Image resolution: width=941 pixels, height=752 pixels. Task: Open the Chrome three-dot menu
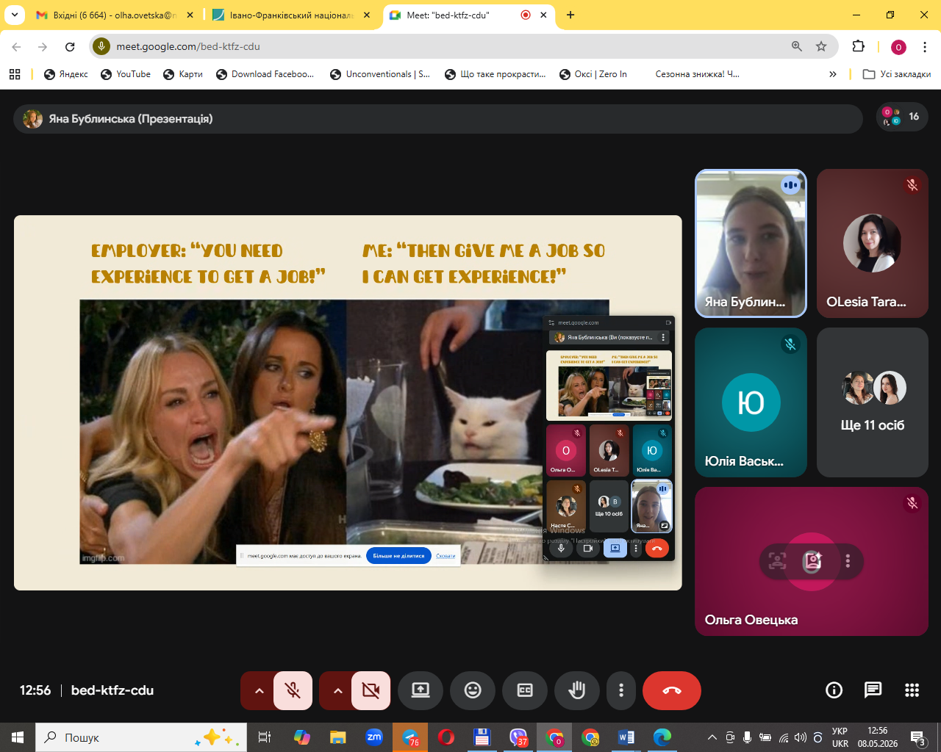point(925,46)
